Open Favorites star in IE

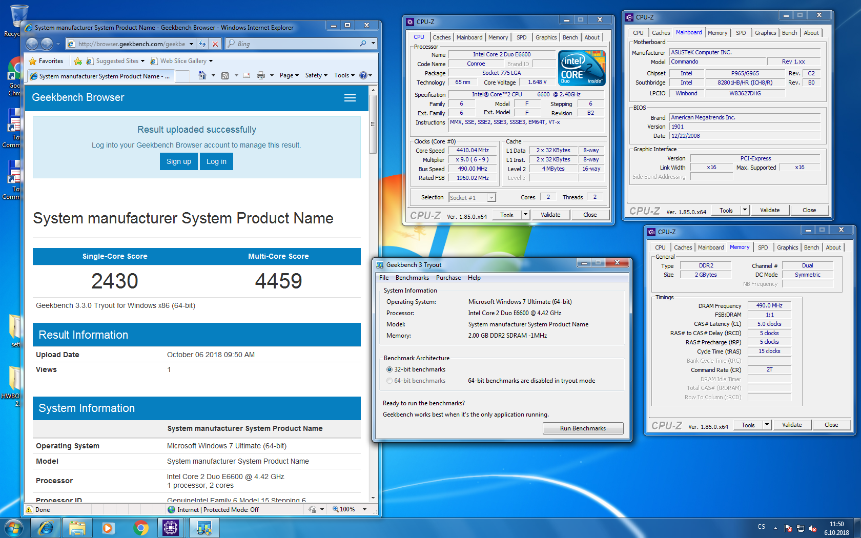[46, 61]
